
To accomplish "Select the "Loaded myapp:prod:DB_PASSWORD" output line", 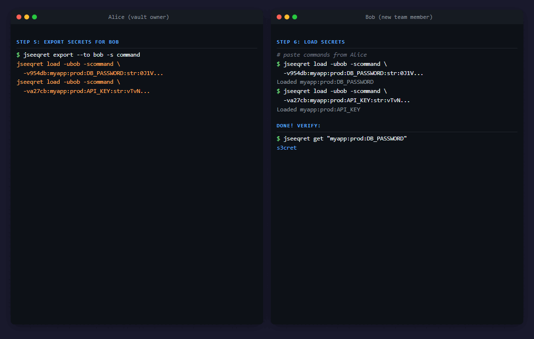I will pyautogui.click(x=325, y=82).
